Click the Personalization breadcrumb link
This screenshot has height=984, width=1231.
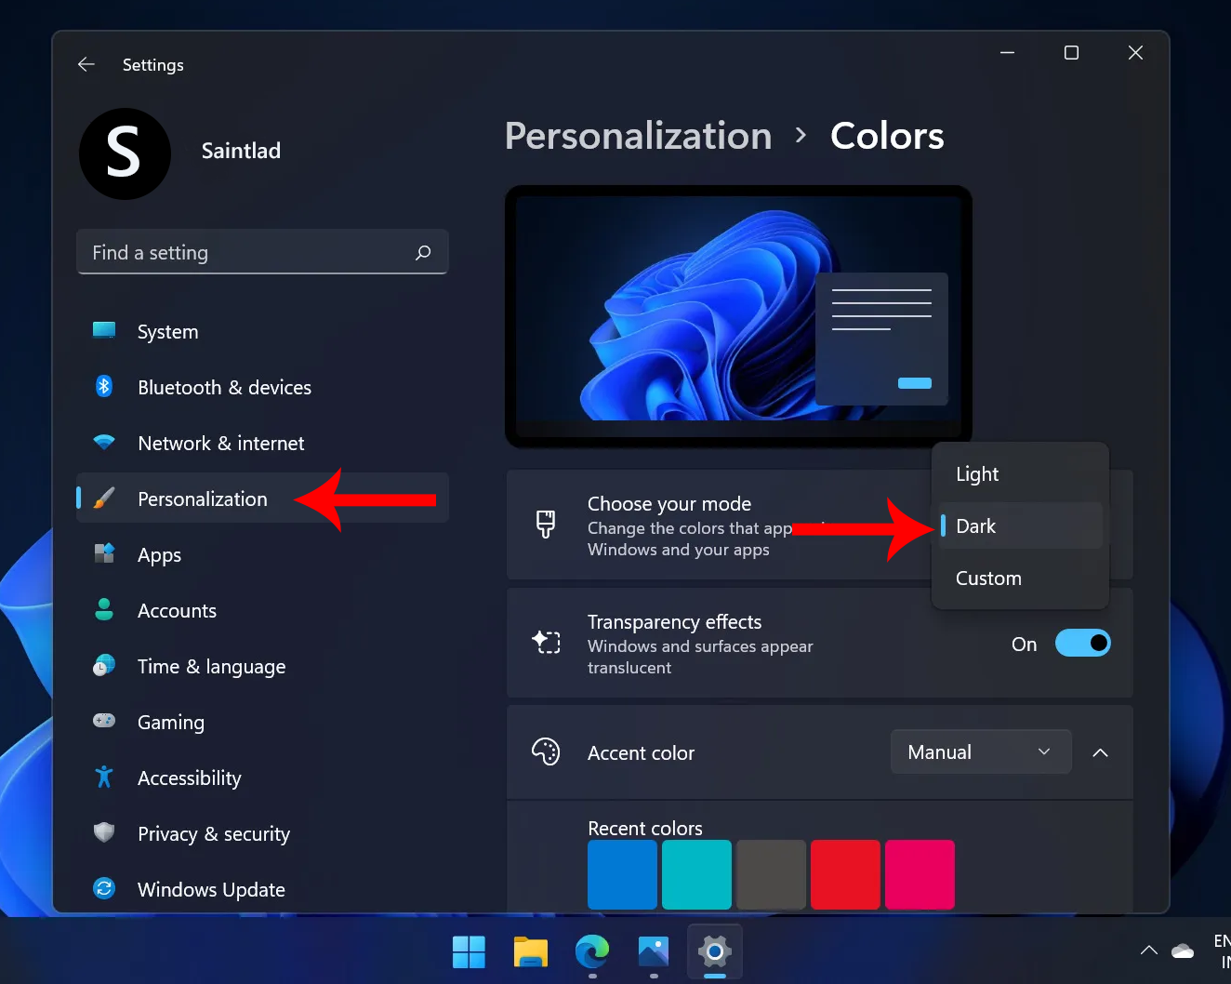pyautogui.click(x=638, y=136)
